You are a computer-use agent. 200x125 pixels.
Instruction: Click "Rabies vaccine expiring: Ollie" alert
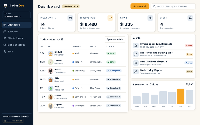(156, 53)
